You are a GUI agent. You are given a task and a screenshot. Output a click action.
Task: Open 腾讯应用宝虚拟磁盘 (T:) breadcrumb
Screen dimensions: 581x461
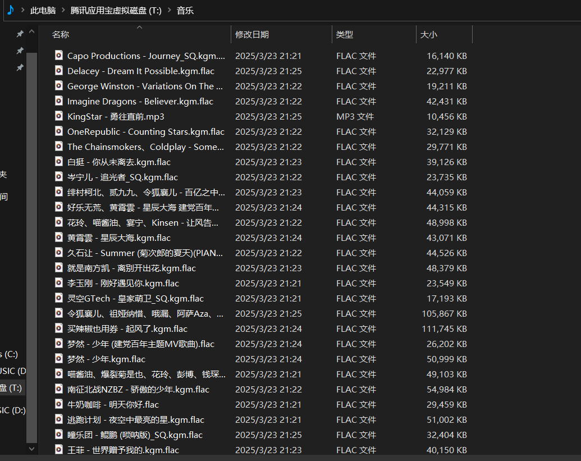coord(116,10)
